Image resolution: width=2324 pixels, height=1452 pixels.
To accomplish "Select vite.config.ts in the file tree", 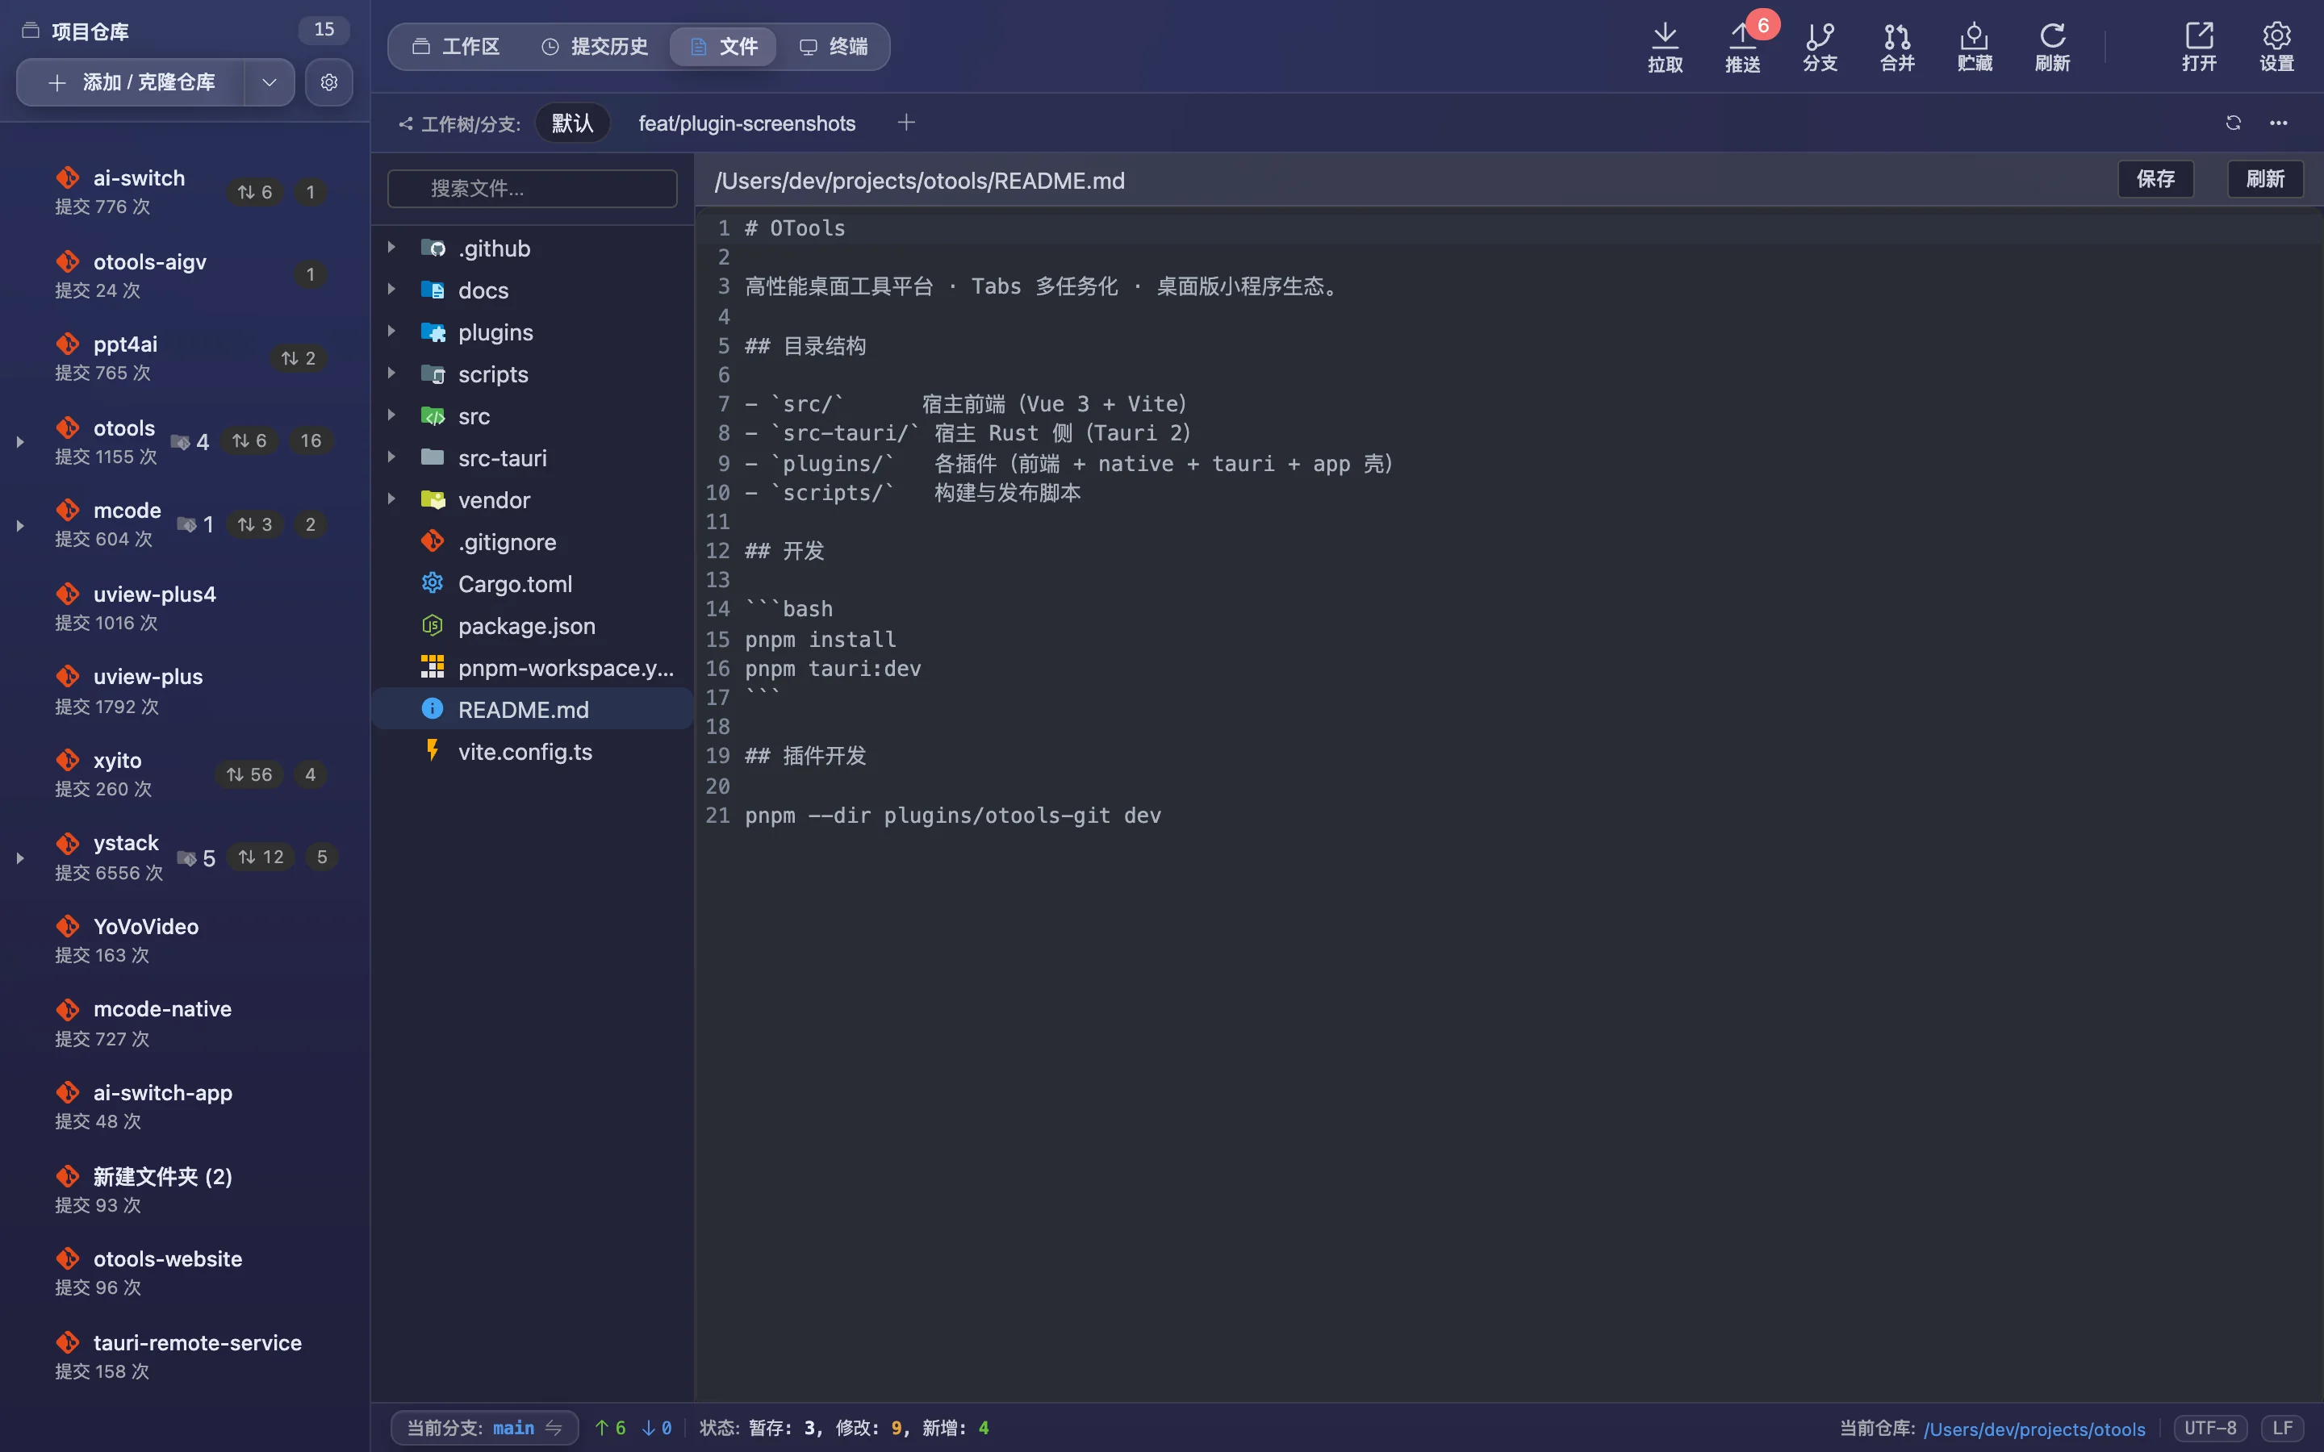I will [x=532, y=752].
